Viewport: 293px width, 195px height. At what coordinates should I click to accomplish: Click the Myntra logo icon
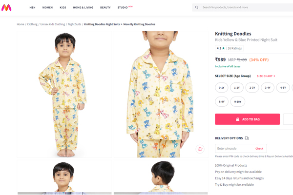pos(7,7)
